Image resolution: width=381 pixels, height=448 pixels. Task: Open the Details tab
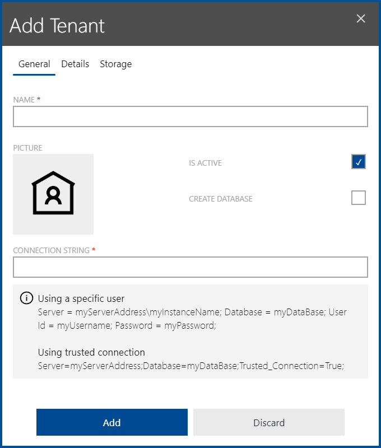[x=75, y=64]
